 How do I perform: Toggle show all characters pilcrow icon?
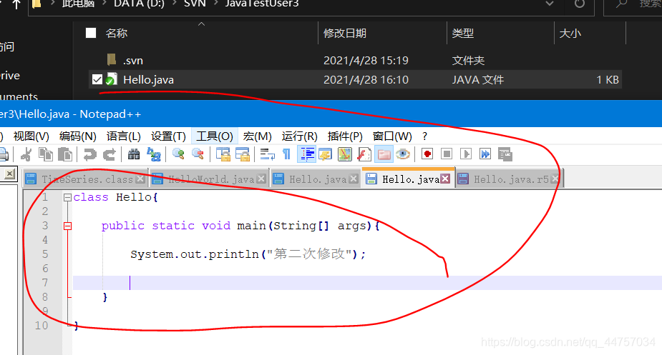click(x=287, y=154)
